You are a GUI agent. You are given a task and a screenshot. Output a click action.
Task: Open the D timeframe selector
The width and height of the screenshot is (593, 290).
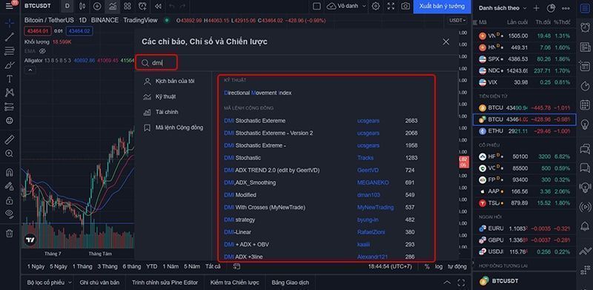tap(67, 6)
